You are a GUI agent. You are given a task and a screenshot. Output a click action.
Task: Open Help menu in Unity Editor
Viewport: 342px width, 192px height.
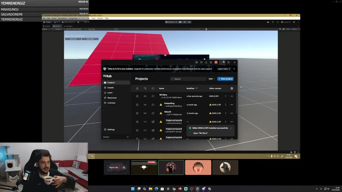(107, 18)
